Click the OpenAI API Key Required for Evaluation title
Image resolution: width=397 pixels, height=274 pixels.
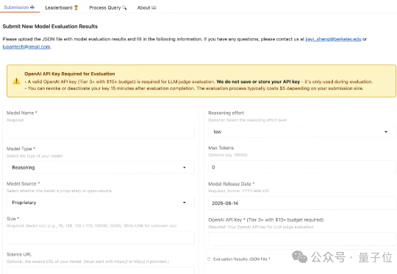[70, 74]
